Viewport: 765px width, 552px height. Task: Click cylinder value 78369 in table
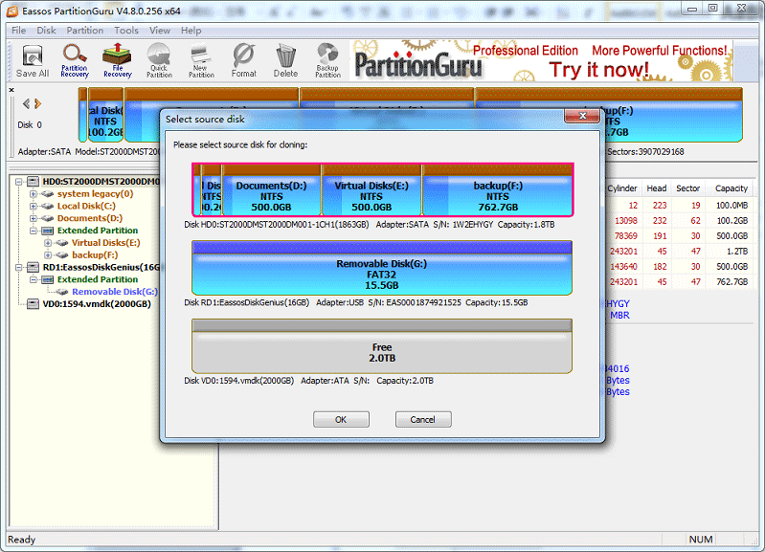tap(625, 236)
